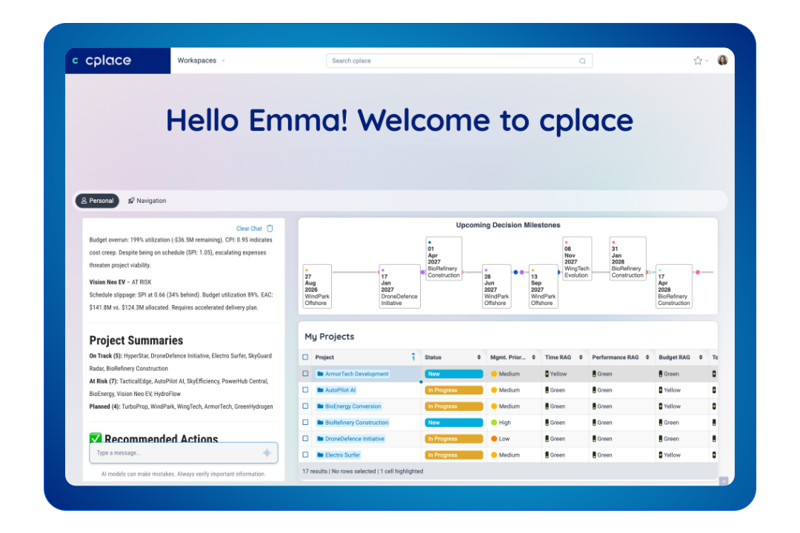Click the search magnifier icon
Screen dimensions: 800x533
coord(582,61)
